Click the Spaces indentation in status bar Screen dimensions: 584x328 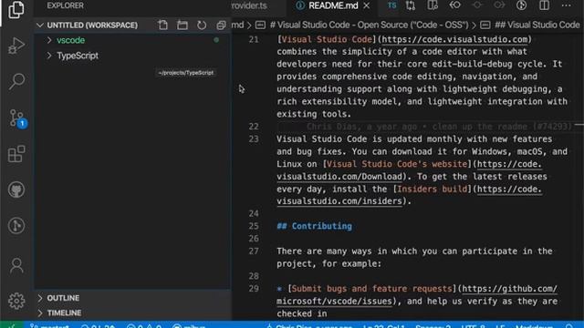tap(433, 326)
